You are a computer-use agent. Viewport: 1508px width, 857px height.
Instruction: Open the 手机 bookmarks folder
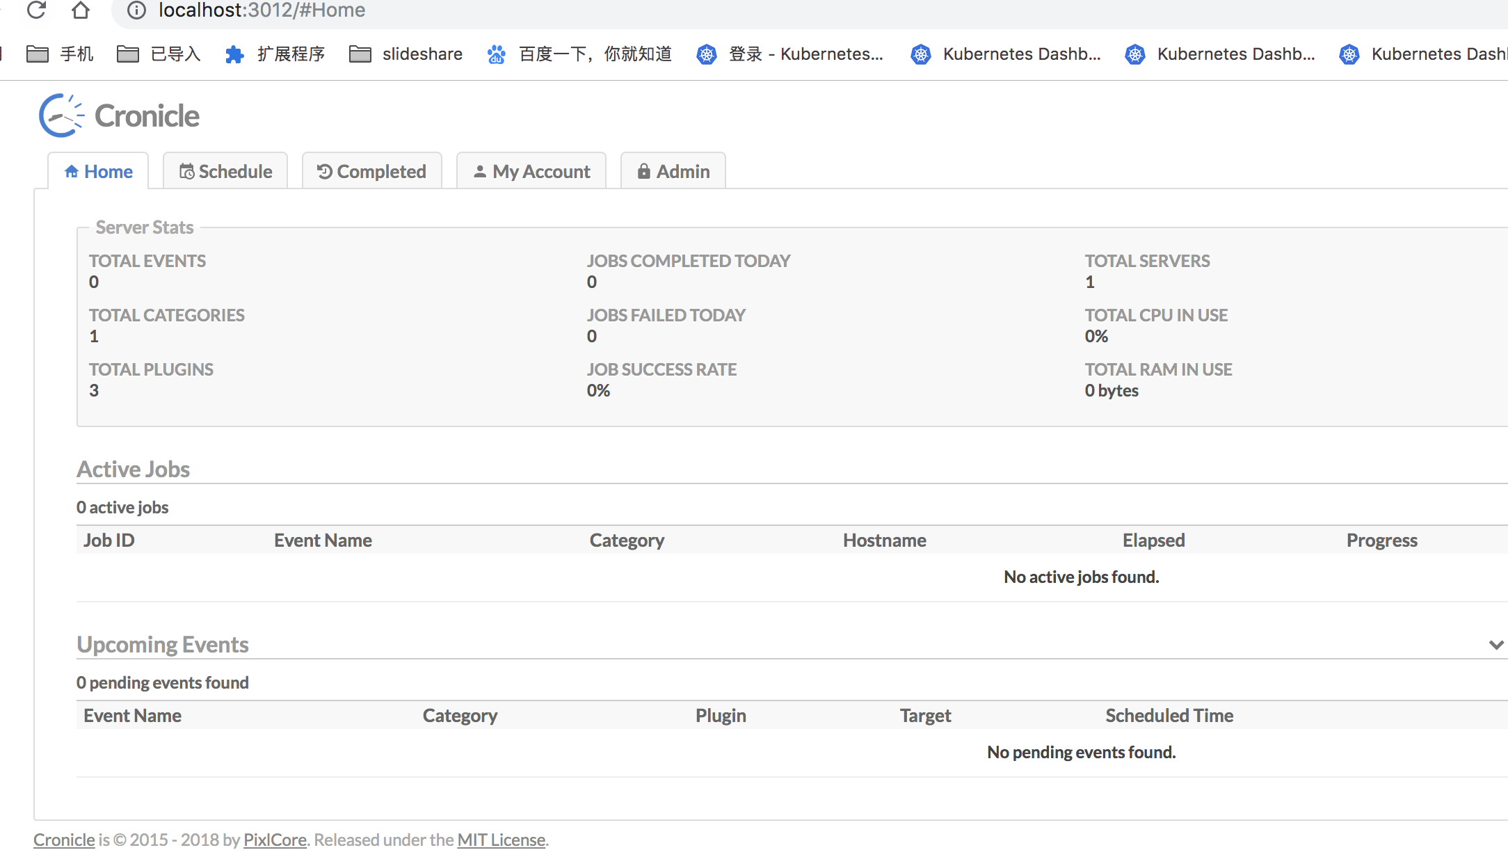(60, 54)
